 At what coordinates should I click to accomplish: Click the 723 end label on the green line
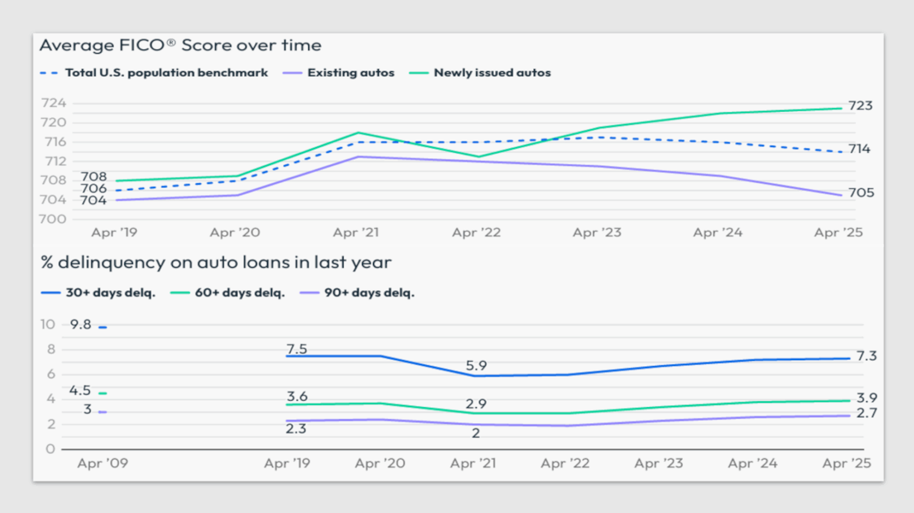click(860, 106)
